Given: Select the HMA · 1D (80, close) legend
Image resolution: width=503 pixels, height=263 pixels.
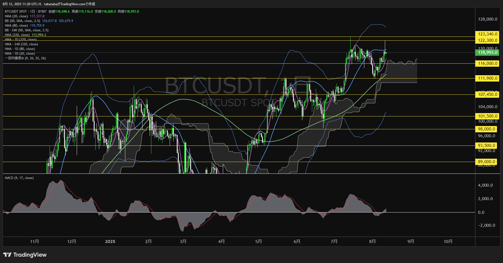Looking at the screenshot, I should (20, 49).
